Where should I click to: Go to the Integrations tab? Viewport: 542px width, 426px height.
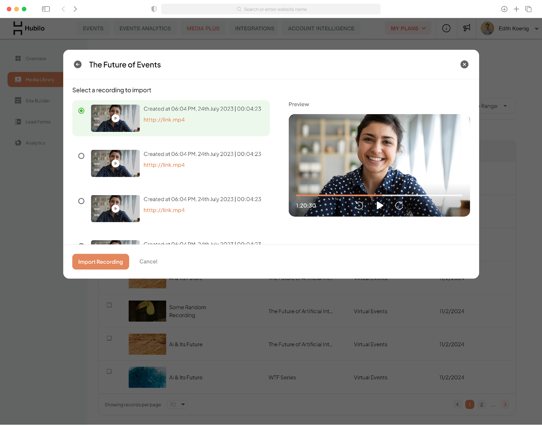(x=255, y=28)
